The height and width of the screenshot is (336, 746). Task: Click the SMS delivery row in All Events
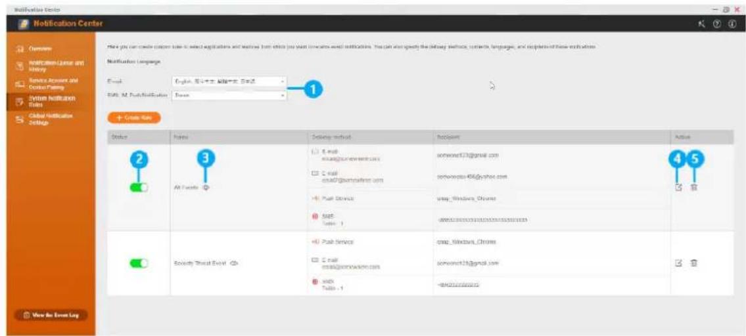(x=371, y=219)
